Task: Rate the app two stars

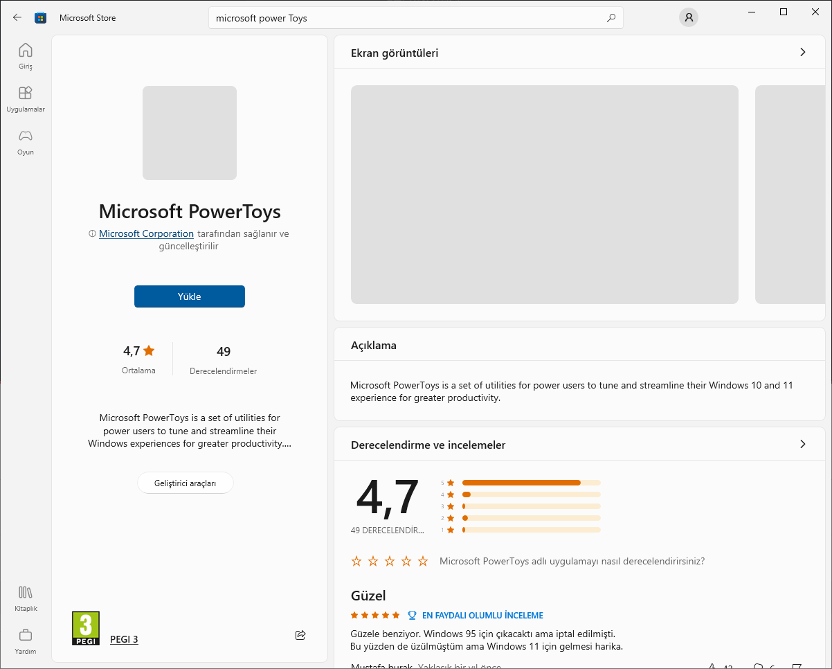Action: tap(373, 561)
